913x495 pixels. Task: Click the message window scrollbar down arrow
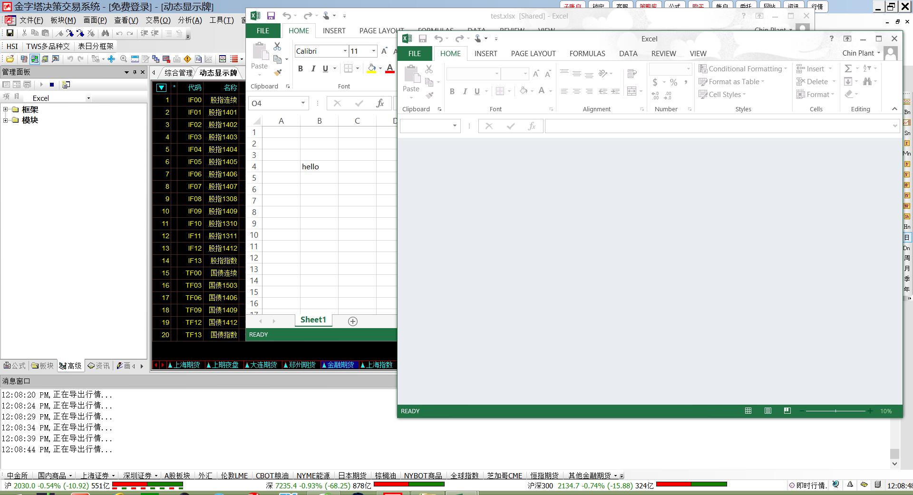click(x=894, y=464)
